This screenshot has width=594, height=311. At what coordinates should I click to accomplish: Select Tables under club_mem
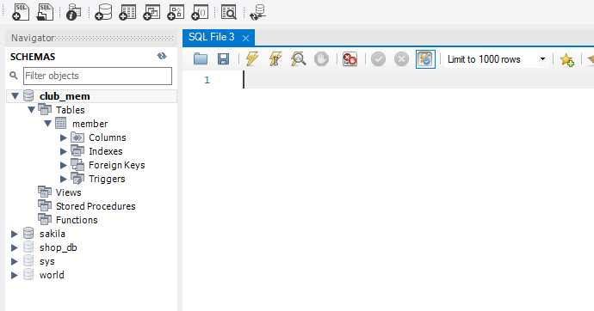[x=71, y=110]
